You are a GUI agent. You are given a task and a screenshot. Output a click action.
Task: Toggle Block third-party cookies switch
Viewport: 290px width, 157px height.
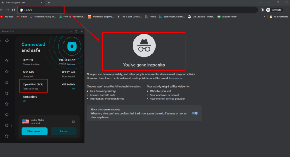pos(195,113)
